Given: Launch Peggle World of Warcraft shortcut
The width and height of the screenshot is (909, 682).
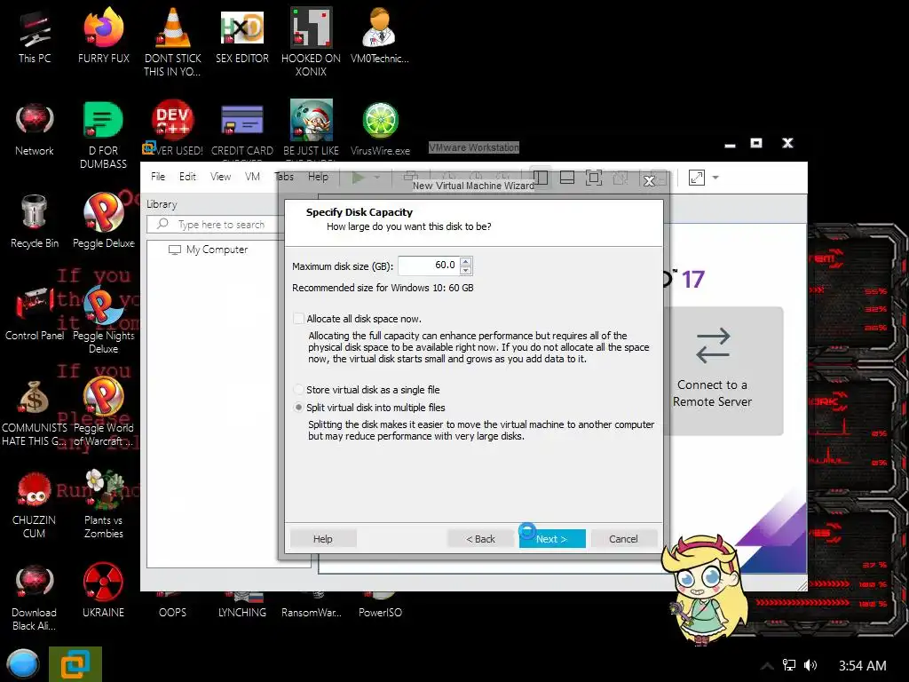Looking at the screenshot, I should click(x=104, y=412).
